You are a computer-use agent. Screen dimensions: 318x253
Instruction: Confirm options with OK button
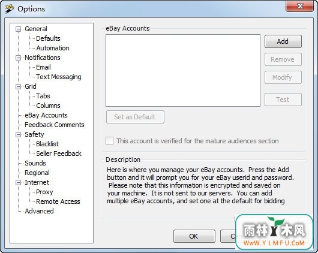[x=194, y=236]
